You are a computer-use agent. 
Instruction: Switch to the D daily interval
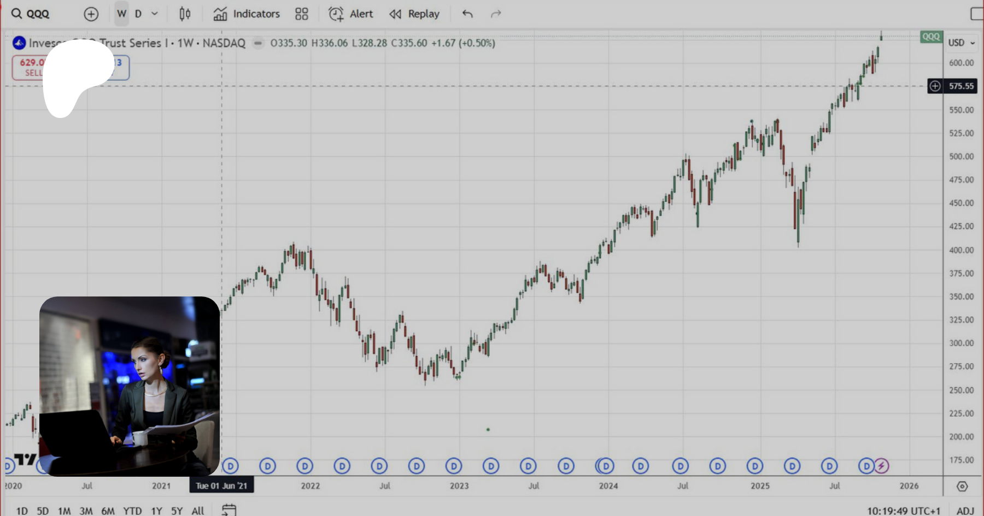(138, 14)
